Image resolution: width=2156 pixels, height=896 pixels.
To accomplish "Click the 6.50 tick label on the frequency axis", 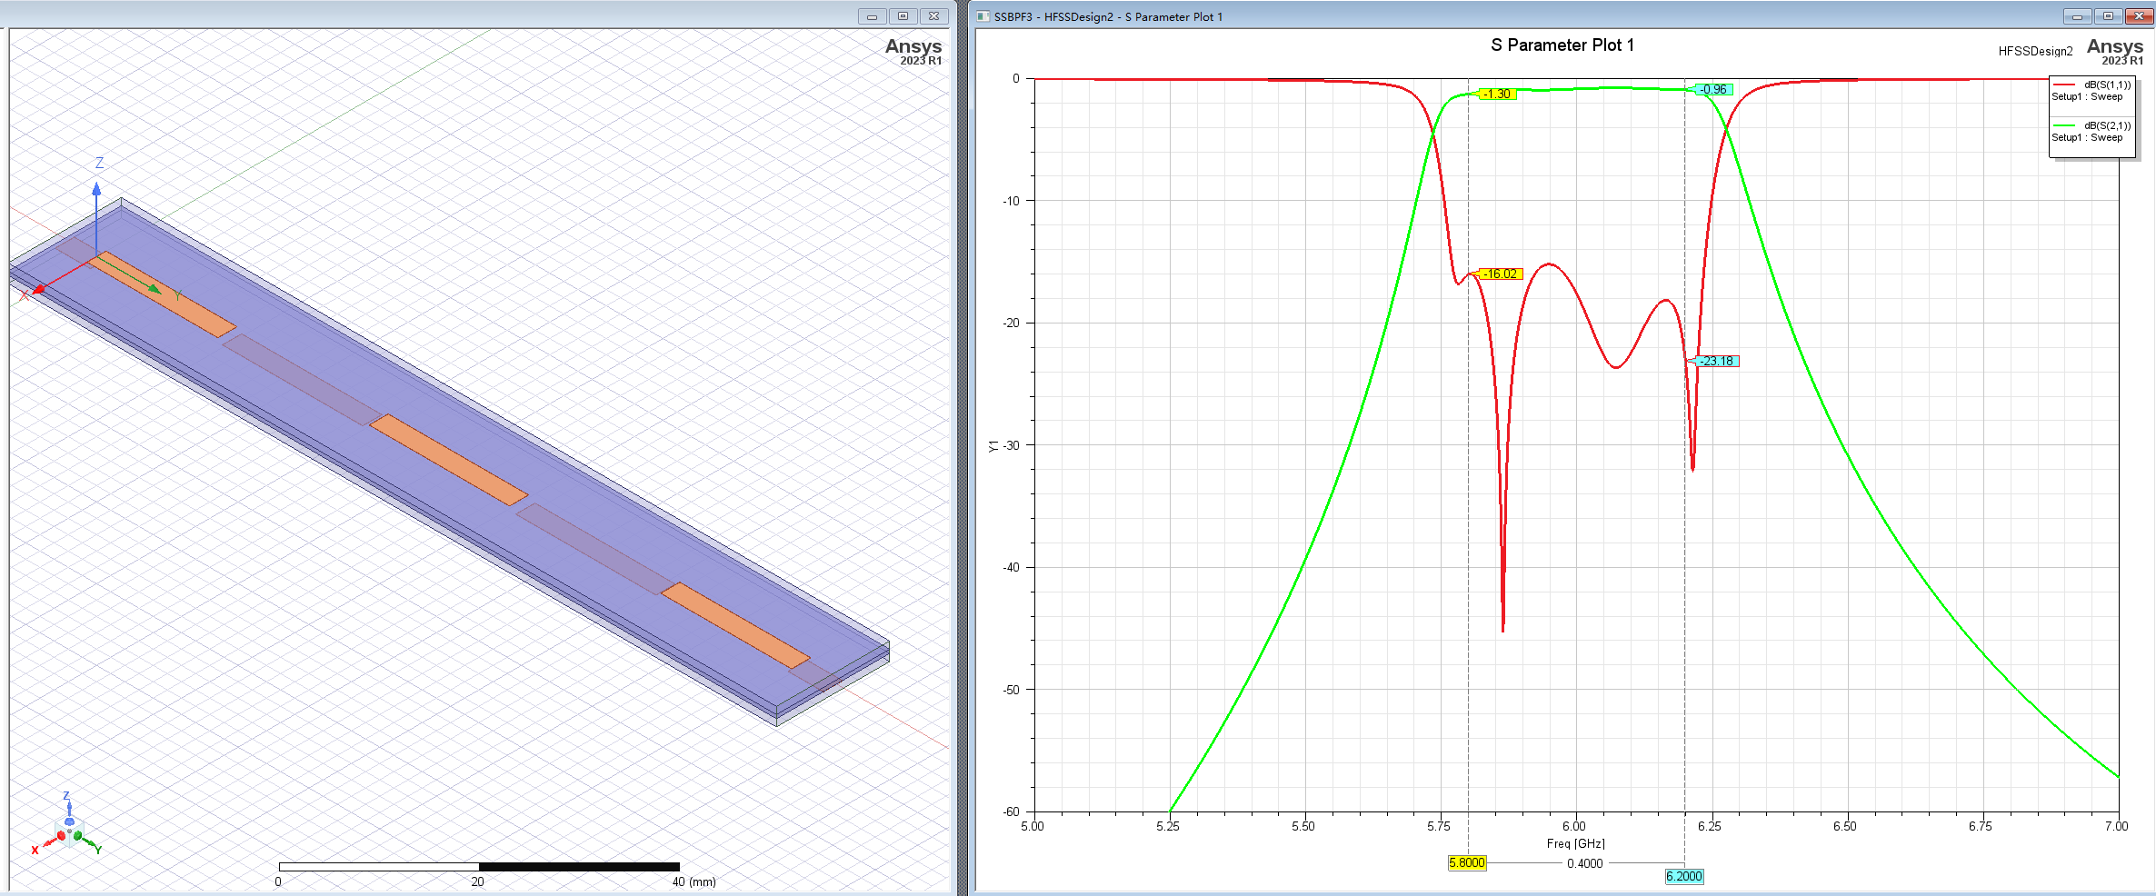I will click(x=1845, y=827).
